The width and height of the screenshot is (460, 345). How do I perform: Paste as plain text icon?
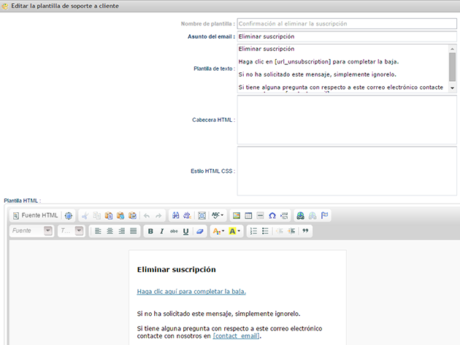tap(120, 216)
